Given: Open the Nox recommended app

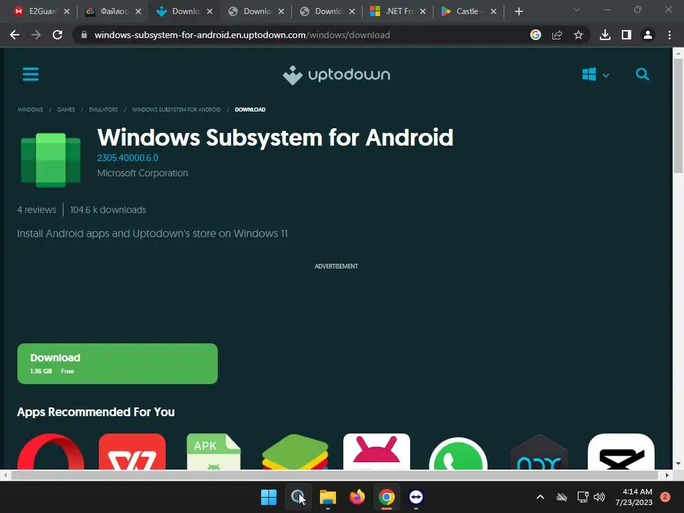Looking at the screenshot, I should [x=539, y=452].
